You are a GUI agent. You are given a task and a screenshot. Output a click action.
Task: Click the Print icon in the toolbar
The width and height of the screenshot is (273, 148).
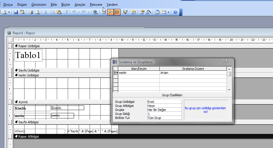click(31, 12)
